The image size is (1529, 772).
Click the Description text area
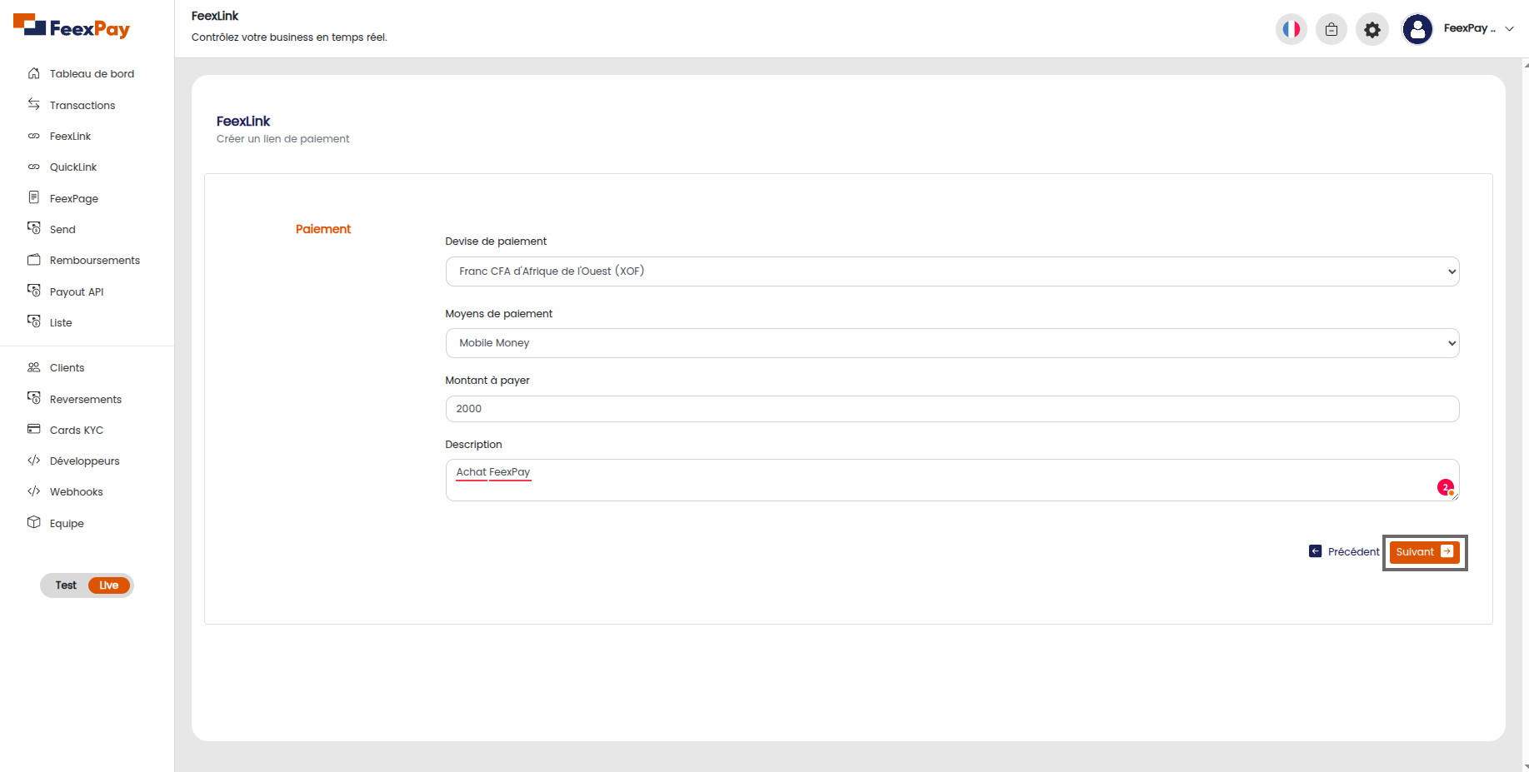click(952, 480)
